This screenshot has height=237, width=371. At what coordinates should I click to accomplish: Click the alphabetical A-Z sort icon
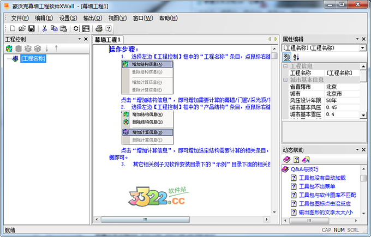296,57
